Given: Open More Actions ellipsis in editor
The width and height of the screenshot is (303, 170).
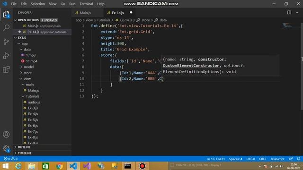Looking at the screenshot, I should (x=297, y=13).
